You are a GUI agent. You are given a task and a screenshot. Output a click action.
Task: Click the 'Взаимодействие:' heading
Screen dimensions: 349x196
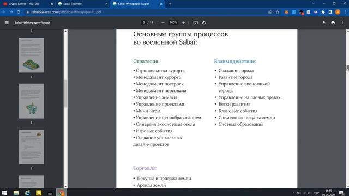235,61
